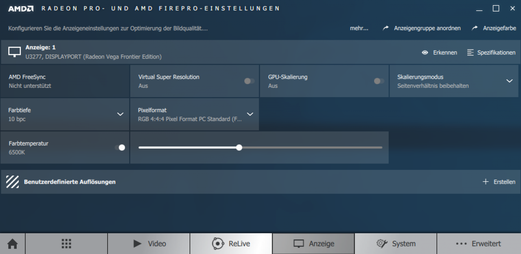
Task: Open the Anzeigefarbe settings
Action: point(499,28)
